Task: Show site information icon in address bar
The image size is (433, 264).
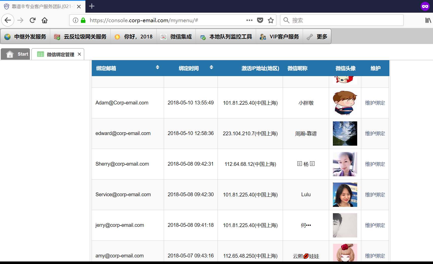Action: point(76,20)
